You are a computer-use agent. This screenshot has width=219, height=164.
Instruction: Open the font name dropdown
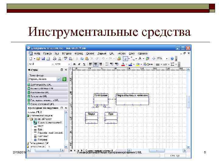53,64
